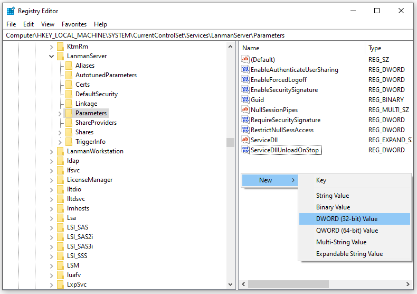Click values pane scroll right arrow
417x294 pixels.
coord(407,284)
